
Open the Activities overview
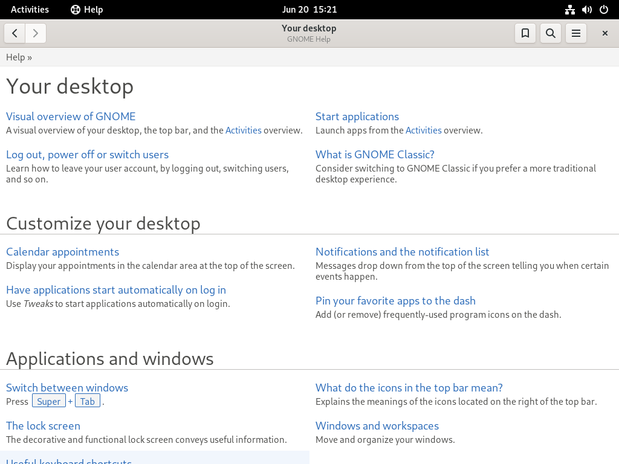click(30, 10)
